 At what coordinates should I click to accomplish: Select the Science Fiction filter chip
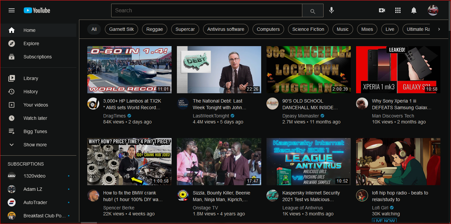(x=308, y=29)
